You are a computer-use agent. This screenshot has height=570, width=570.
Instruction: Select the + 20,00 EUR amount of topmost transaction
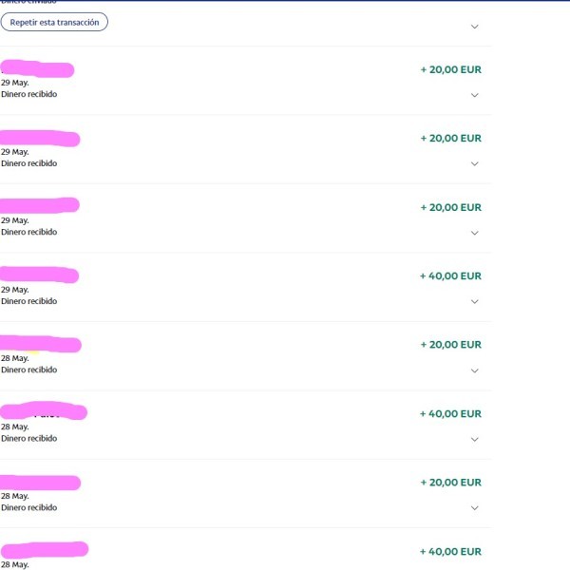pyautogui.click(x=450, y=69)
